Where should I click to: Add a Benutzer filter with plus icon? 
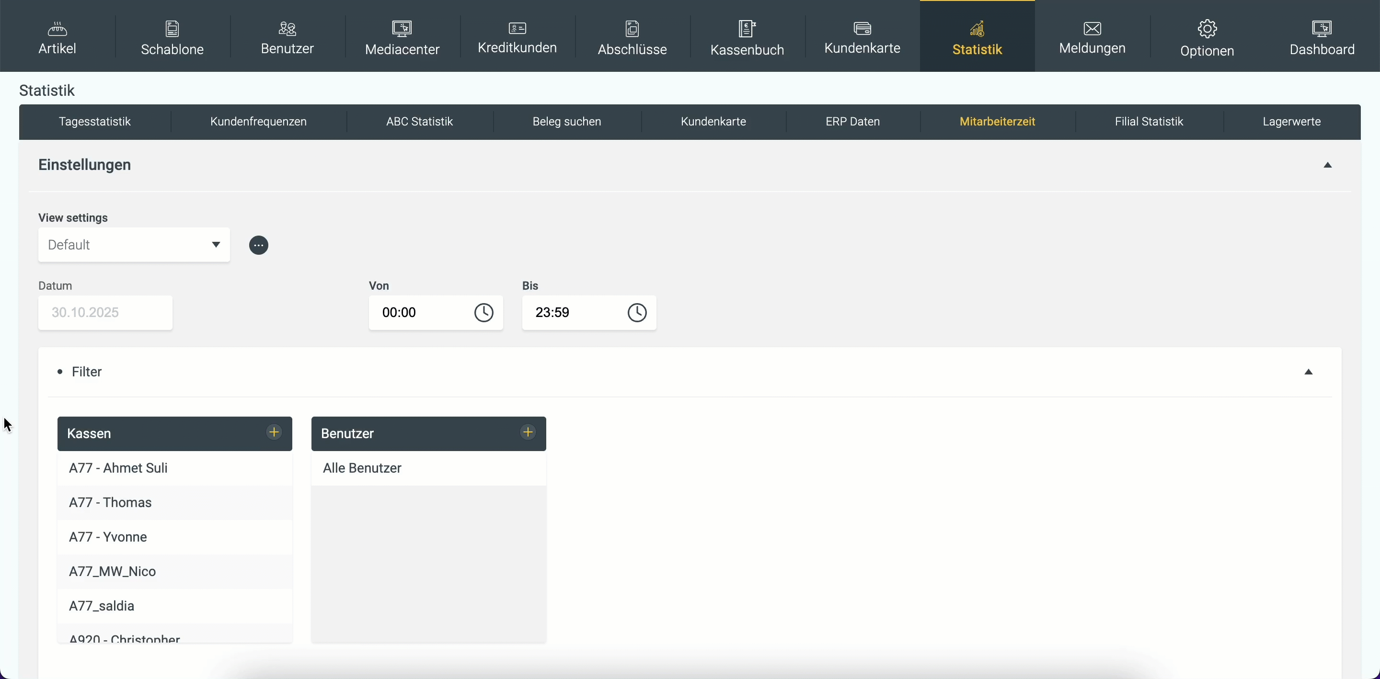click(528, 433)
